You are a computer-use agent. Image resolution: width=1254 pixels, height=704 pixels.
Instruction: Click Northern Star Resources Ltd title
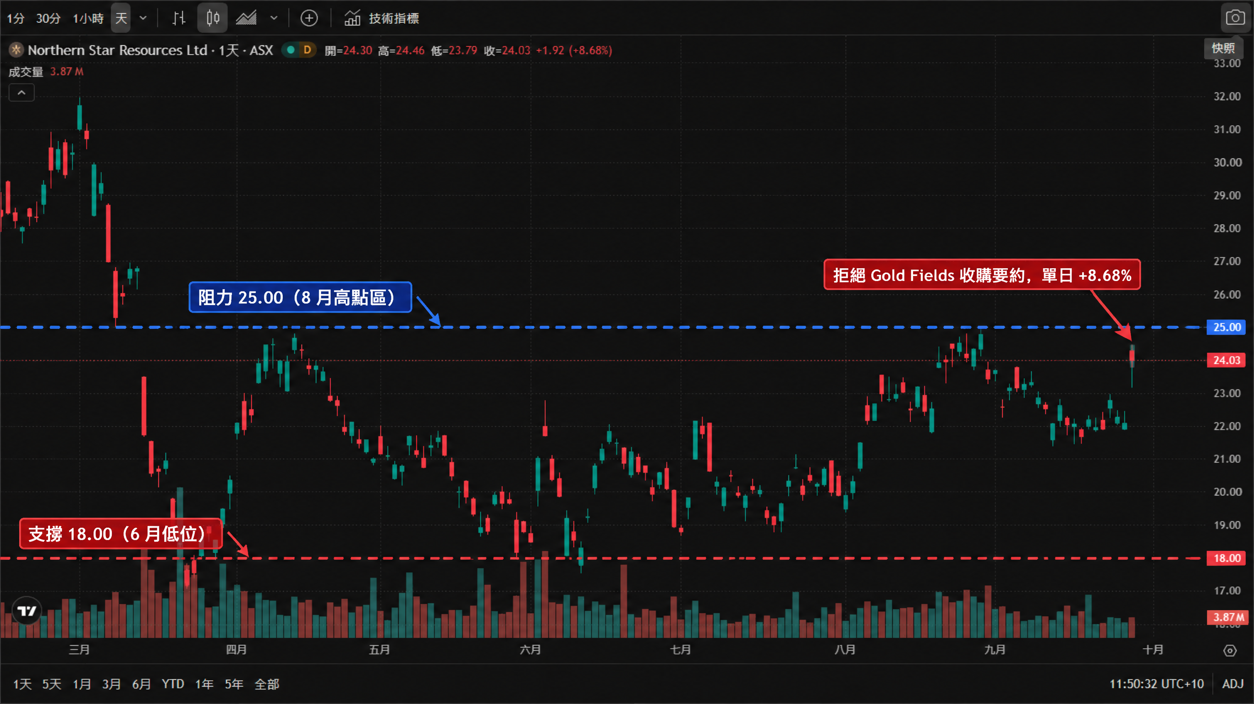click(117, 50)
